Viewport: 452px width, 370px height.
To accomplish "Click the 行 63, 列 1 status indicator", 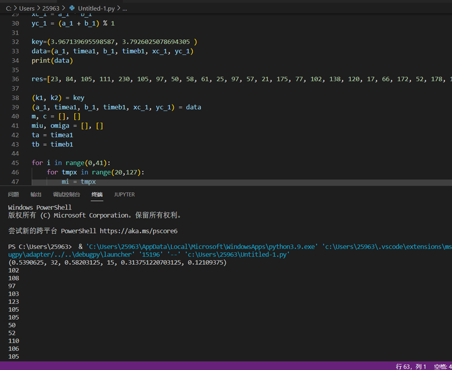I will (x=411, y=366).
